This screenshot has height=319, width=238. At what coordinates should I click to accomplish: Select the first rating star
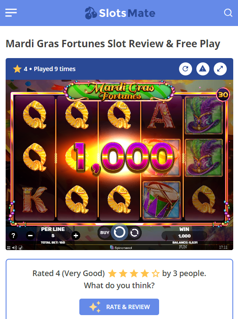point(112,273)
